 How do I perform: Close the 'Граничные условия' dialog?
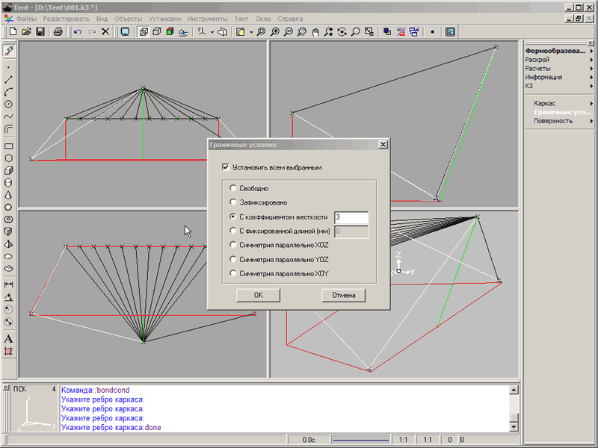pos(383,144)
